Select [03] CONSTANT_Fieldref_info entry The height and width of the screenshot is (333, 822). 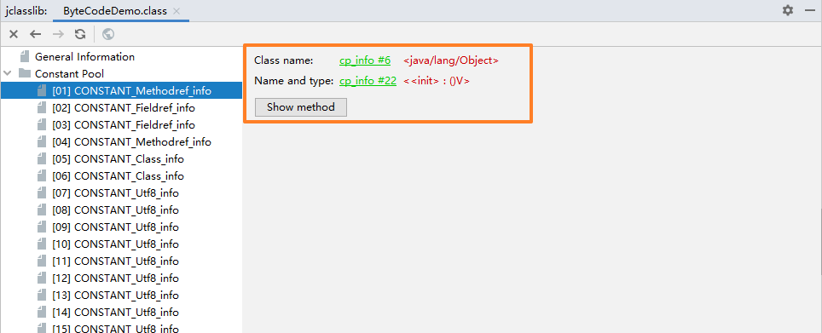[124, 124]
